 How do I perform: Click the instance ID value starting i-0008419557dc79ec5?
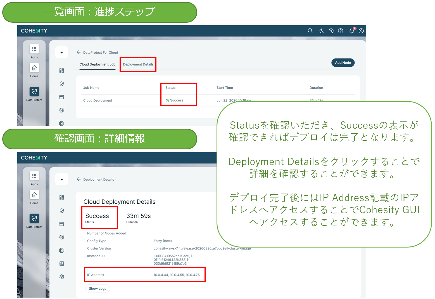[x=173, y=260]
